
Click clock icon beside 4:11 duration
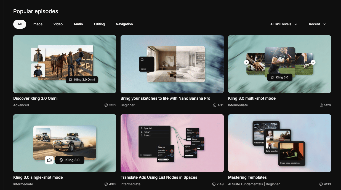click(x=214, y=105)
